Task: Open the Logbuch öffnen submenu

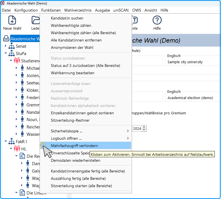Action: (90, 138)
